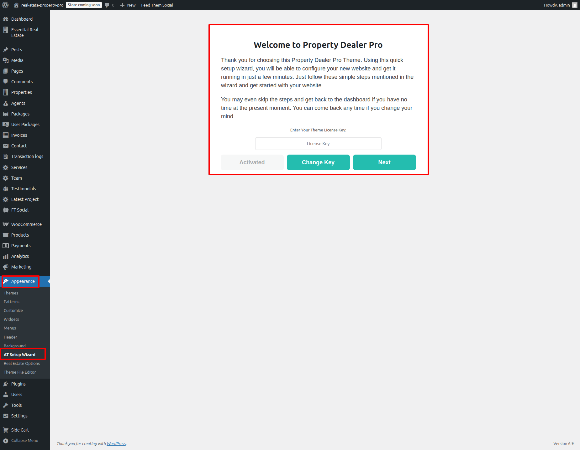Click the Plugins plug icon
Image resolution: width=580 pixels, height=450 pixels.
point(6,384)
